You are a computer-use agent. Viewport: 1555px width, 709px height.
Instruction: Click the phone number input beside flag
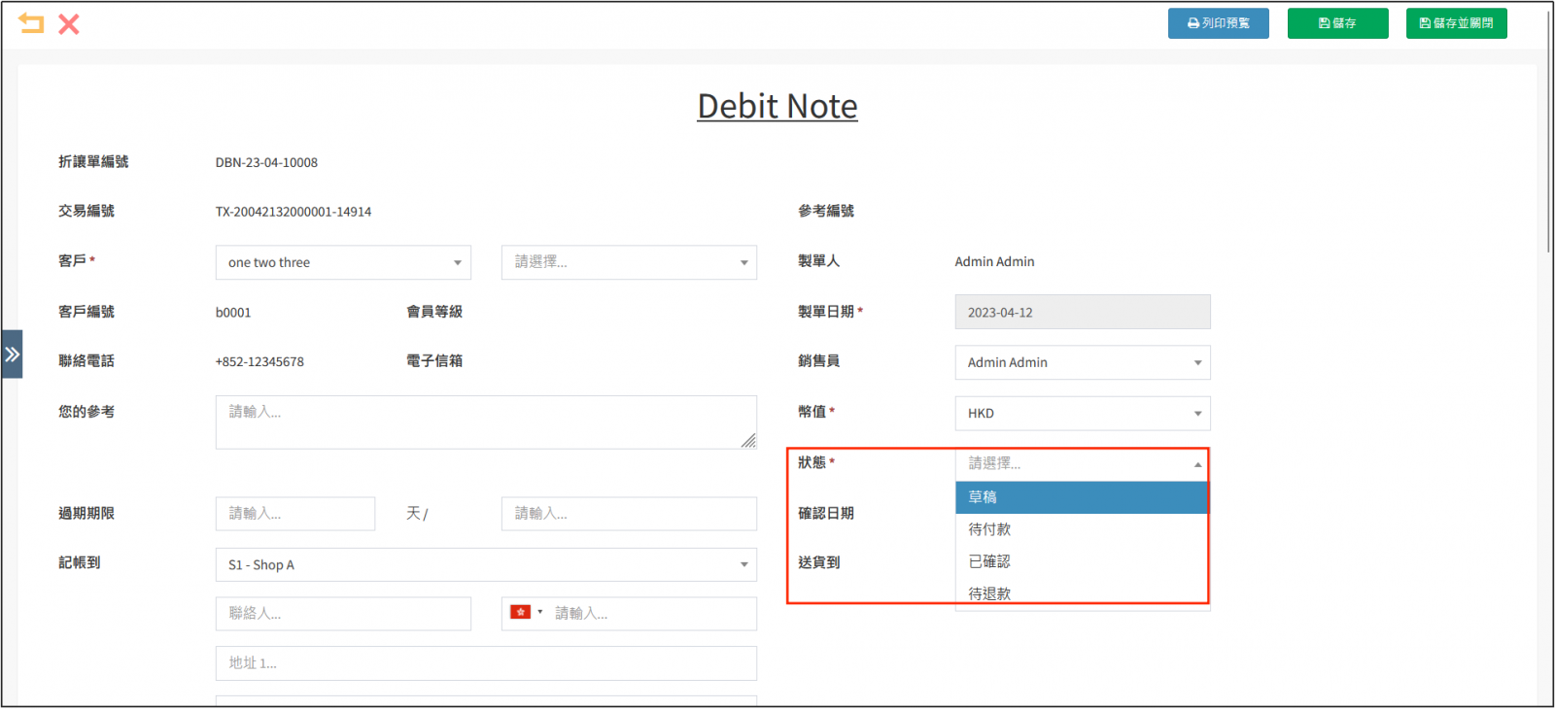pyautogui.click(x=651, y=614)
